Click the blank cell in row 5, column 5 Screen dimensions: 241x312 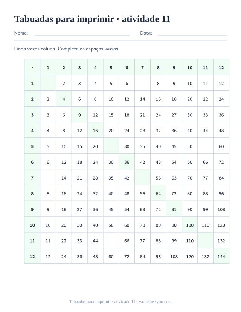coord(111,146)
